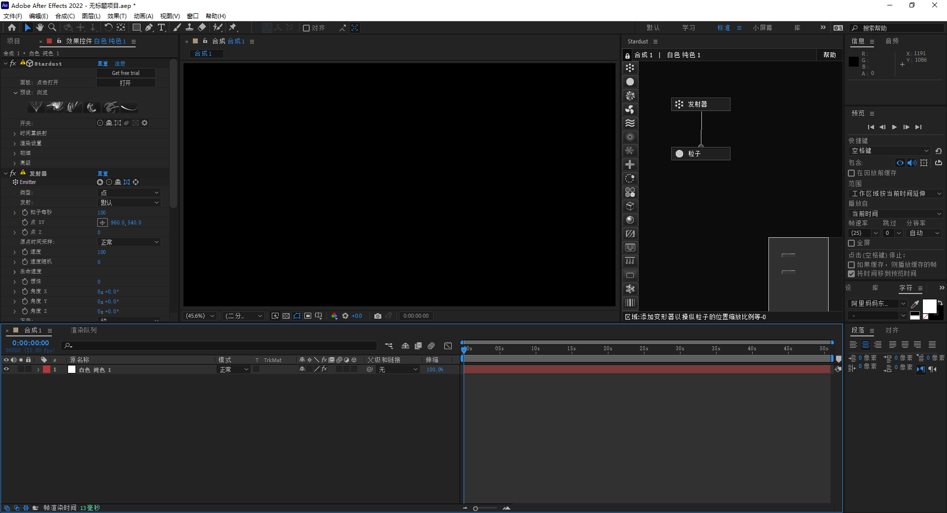The image size is (947, 513).
Task: Add Stardust Particle node icon
Action: point(630,82)
